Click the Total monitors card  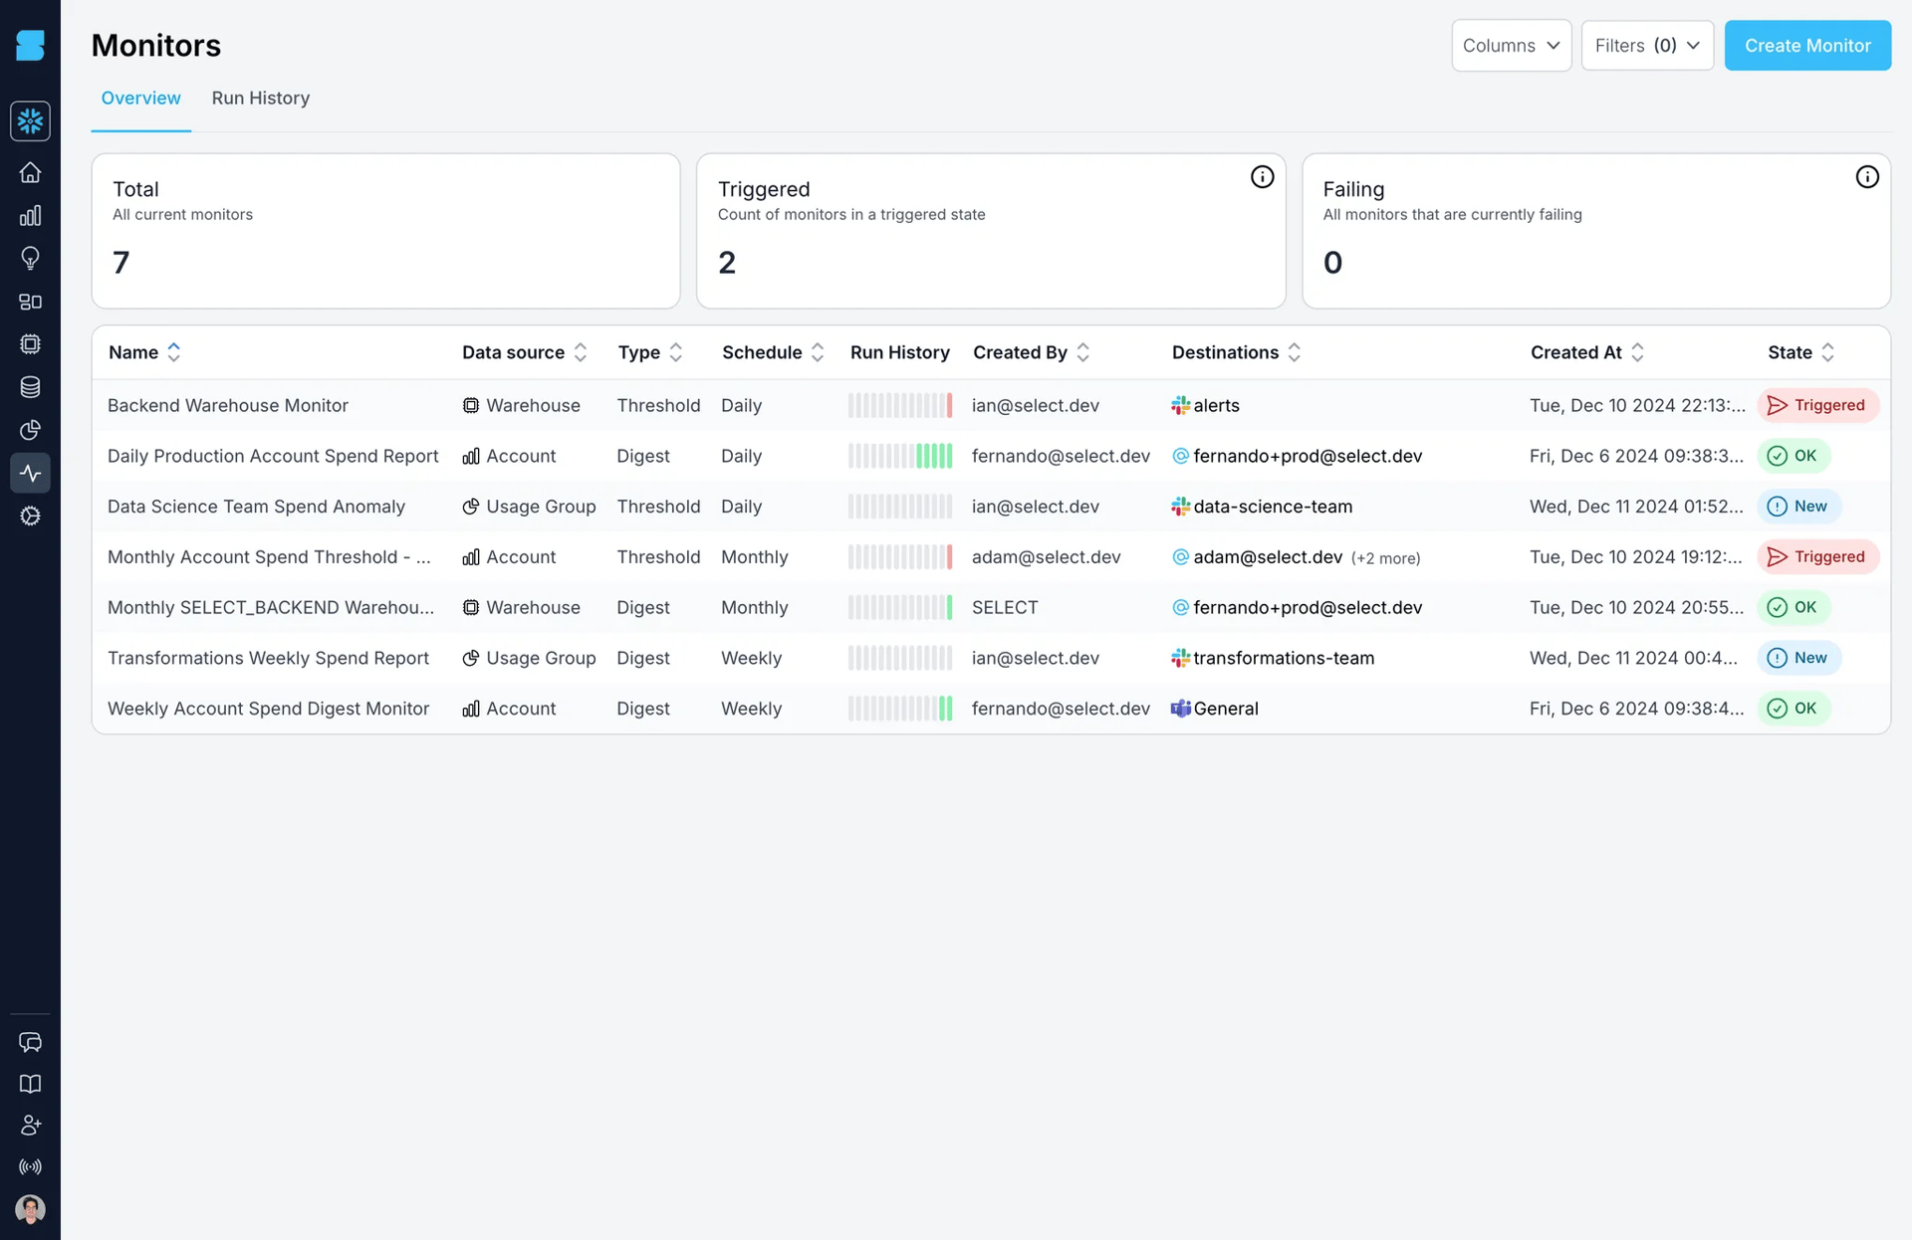(x=385, y=231)
